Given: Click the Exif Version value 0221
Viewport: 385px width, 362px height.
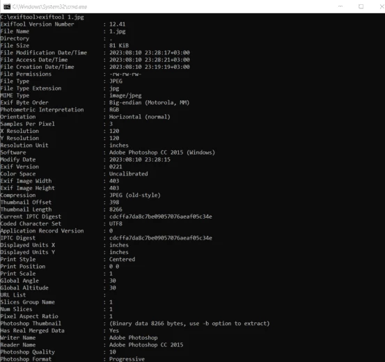Looking at the screenshot, I should [116, 167].
